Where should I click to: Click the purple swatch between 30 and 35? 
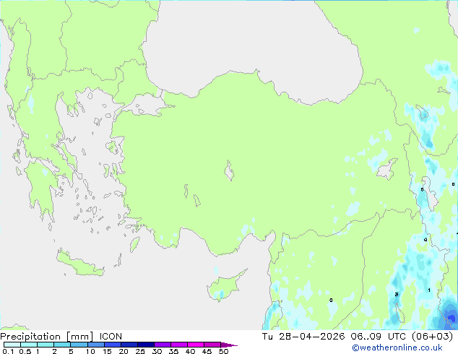click(163, 345)
